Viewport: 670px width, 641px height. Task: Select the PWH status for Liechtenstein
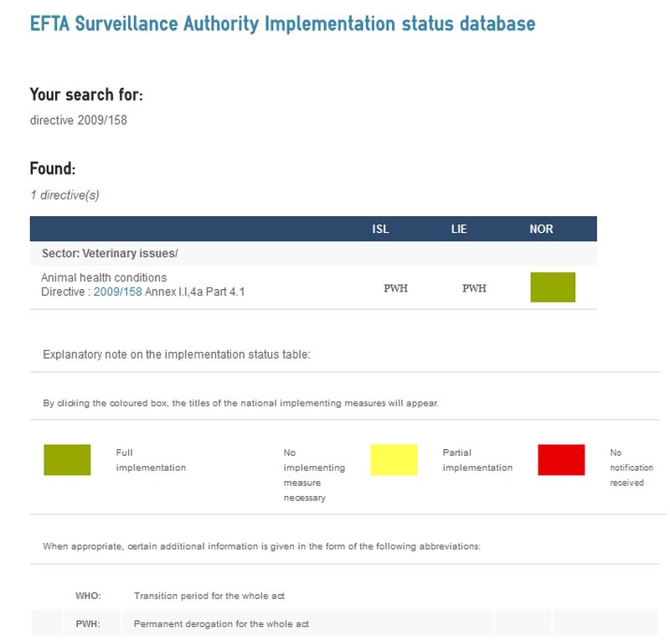(x=474, y=288)
